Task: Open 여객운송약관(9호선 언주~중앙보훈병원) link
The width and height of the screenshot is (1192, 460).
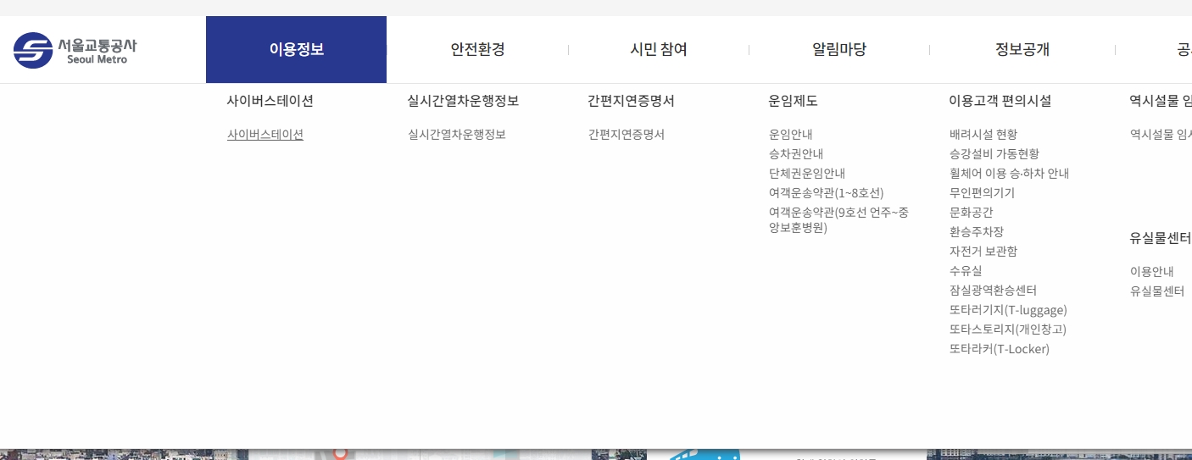Action: [838, 219]
